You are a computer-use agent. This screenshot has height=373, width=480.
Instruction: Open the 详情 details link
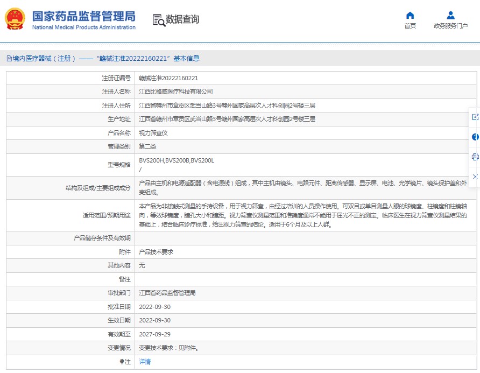pos(145,362)
